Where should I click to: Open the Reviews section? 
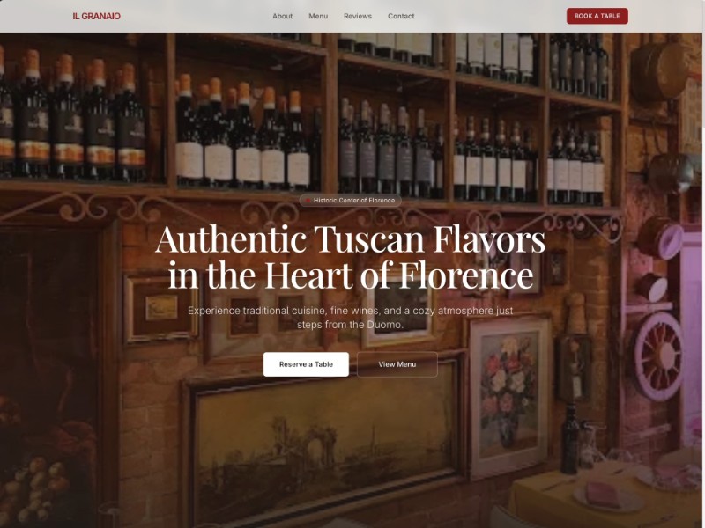[358, 16]
